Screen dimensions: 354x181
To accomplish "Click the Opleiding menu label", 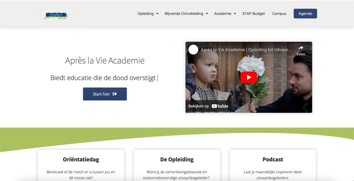I will pos(146,13).
